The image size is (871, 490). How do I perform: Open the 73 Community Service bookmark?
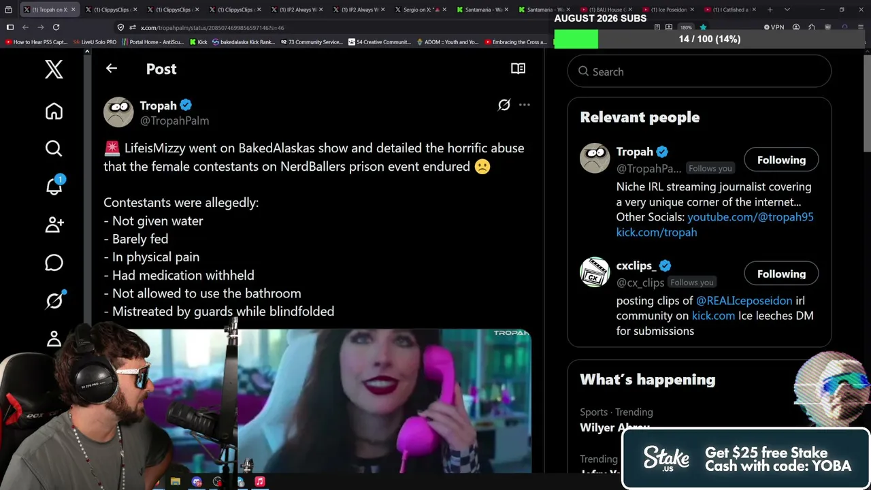coord(312,42)
